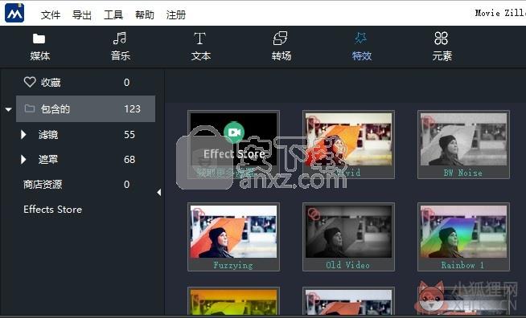Open the 工具 menu
526x318 pixels.
[x=113, y=14]
